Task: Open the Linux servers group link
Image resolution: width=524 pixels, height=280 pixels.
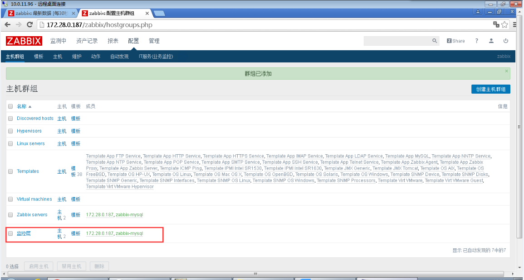Action: pyautogui.click(x=31, y=144)
